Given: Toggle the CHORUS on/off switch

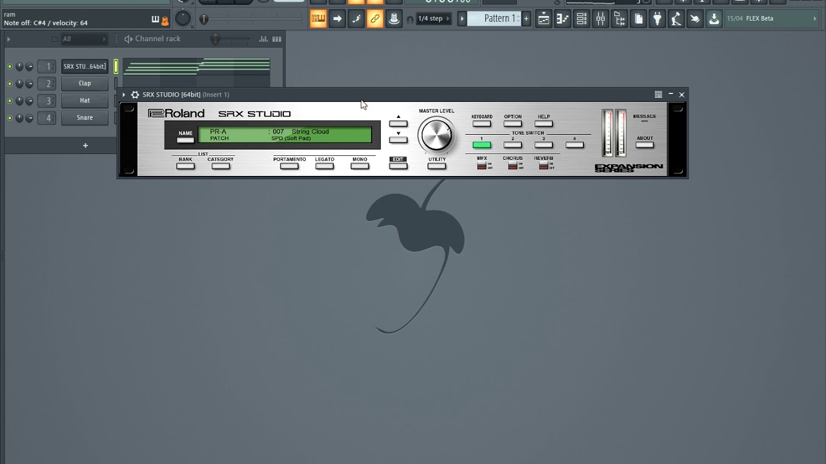Looking at the screenshot, I should pos(512,166).
